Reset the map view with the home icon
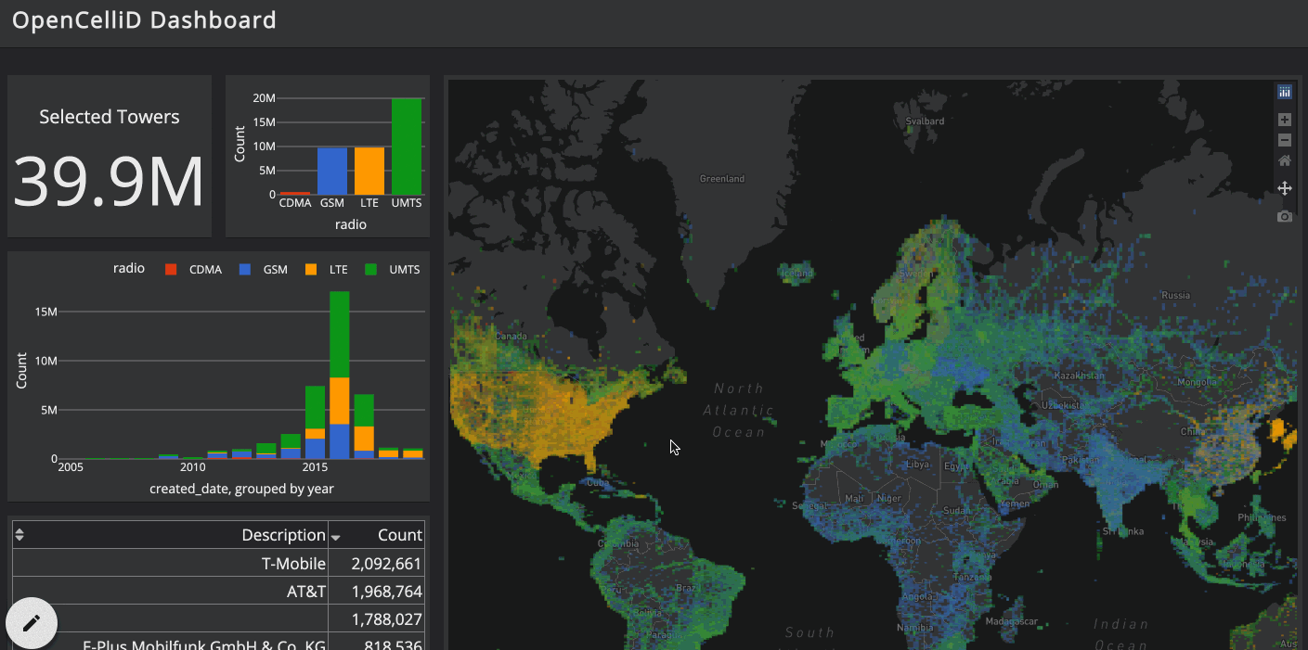 pyautogui.click(x=1284, y=159)
